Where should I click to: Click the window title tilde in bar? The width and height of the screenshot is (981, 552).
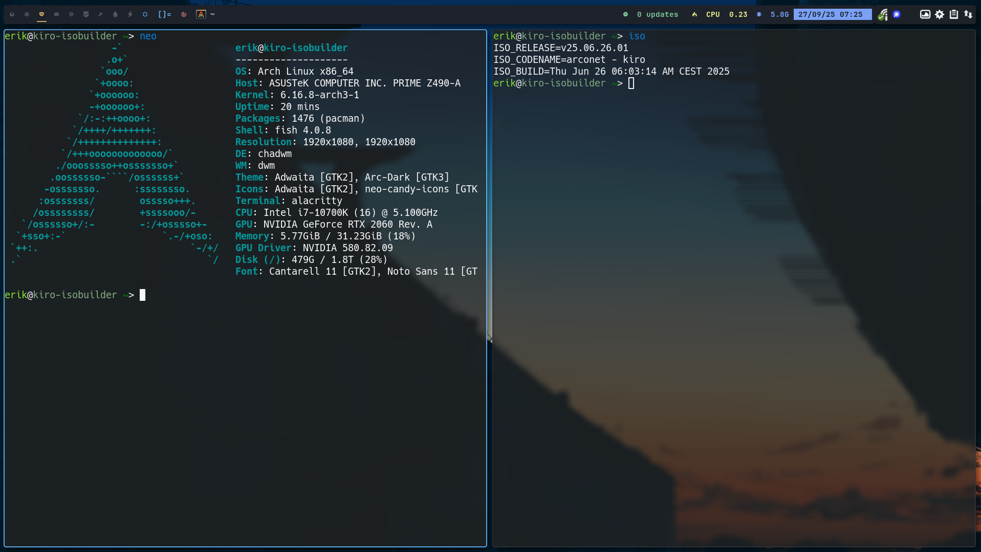point(212,14)
